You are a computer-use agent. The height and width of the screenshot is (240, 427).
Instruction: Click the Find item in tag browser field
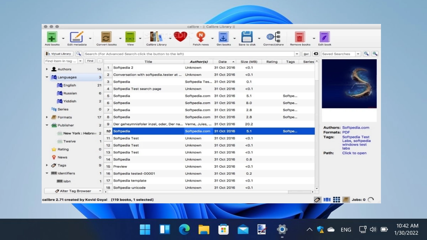click(61, 61)
